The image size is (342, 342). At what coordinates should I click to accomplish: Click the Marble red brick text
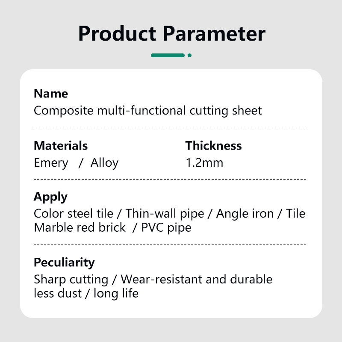[x=80, y=228]
